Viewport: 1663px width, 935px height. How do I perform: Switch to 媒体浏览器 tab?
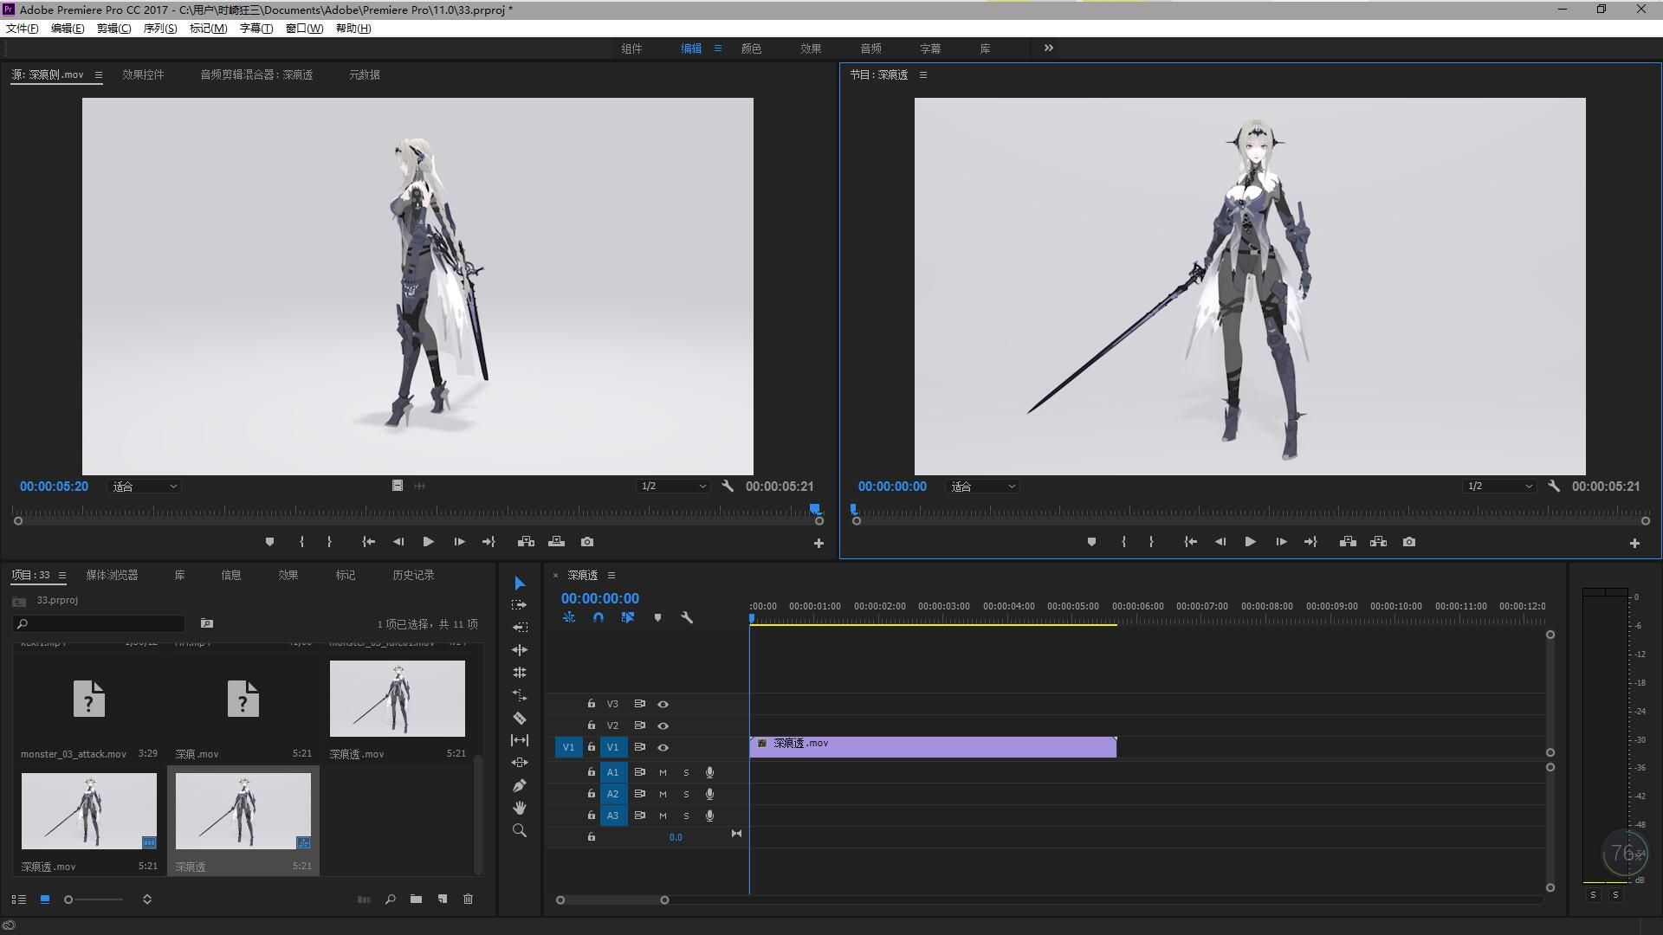point(112,576)
